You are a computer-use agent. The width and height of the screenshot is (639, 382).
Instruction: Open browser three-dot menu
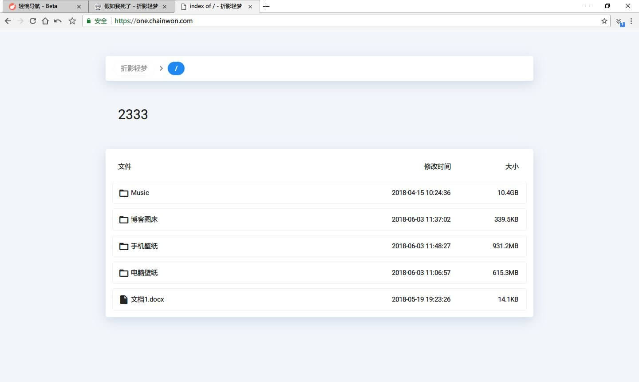(x=631, y=21)
